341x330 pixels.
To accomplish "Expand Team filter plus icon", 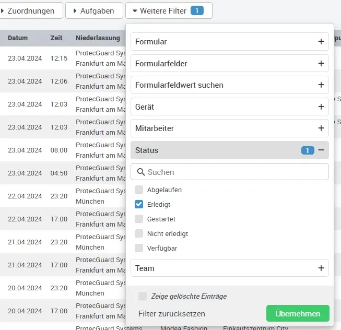I will tap(321, 268).
